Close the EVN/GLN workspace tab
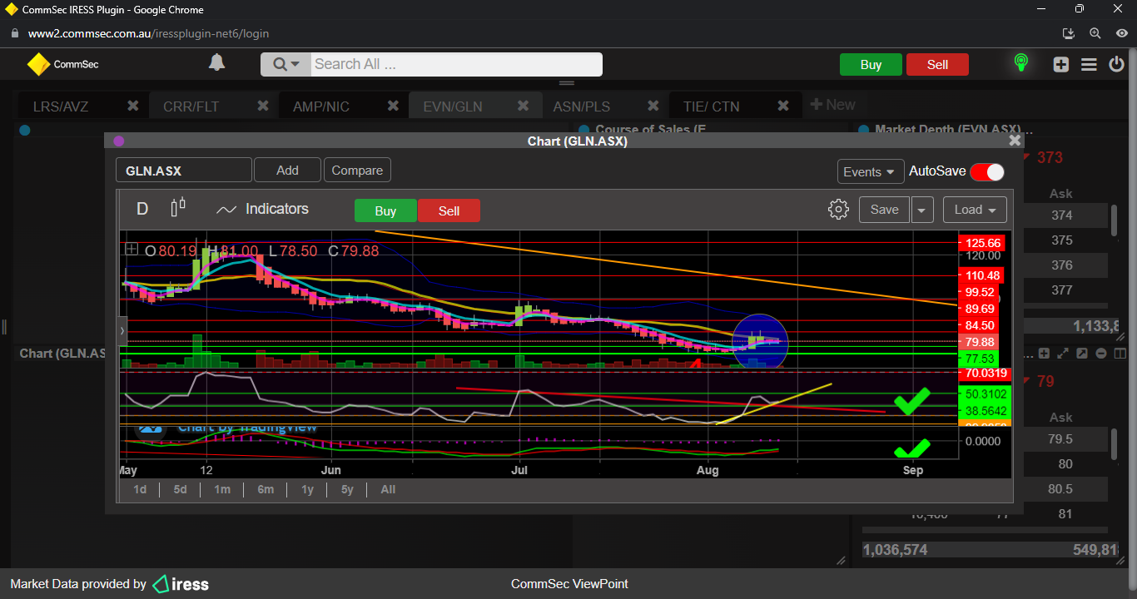The image size is (1137, 599). click(524, 106)
